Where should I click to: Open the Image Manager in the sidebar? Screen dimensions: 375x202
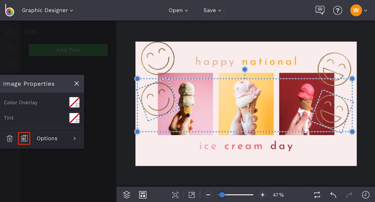[10, 32]
